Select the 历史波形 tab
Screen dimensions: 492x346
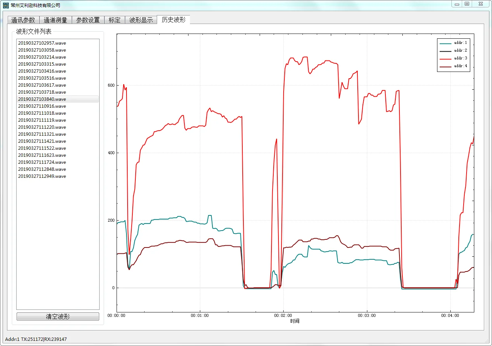point(173,20)
